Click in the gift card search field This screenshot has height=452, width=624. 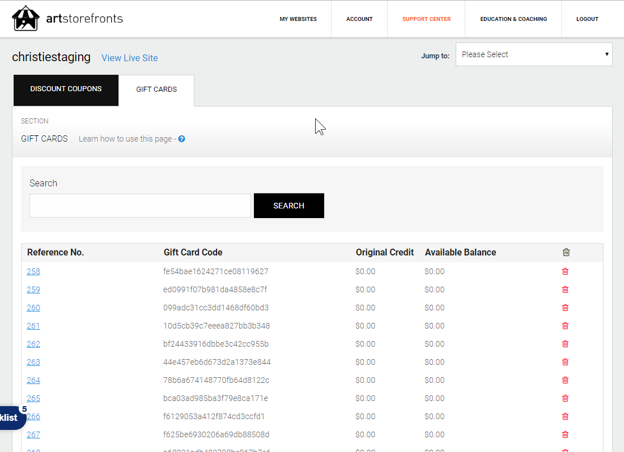point(140,206)
